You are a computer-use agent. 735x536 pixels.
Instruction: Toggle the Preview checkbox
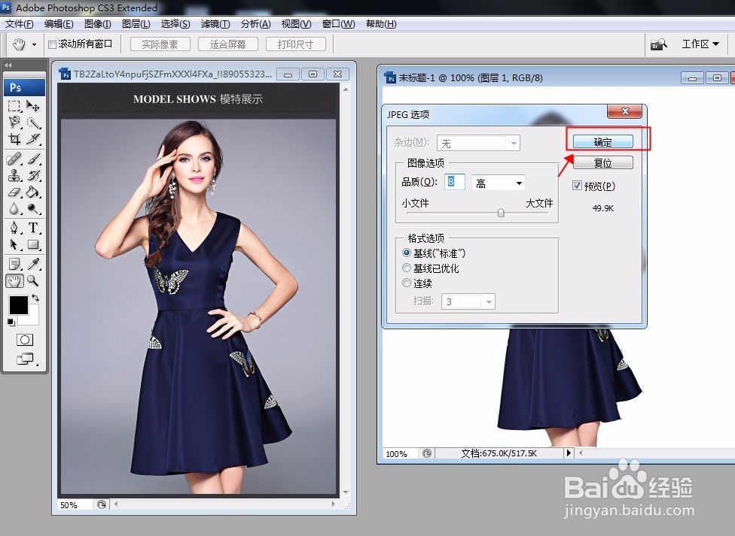click(577, 186)
